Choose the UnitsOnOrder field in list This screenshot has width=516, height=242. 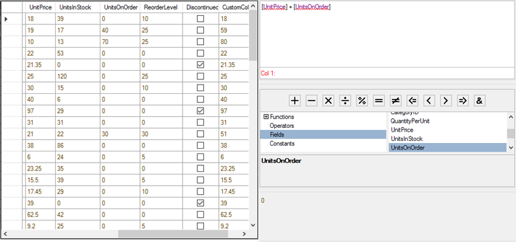(x=447, y=148)
